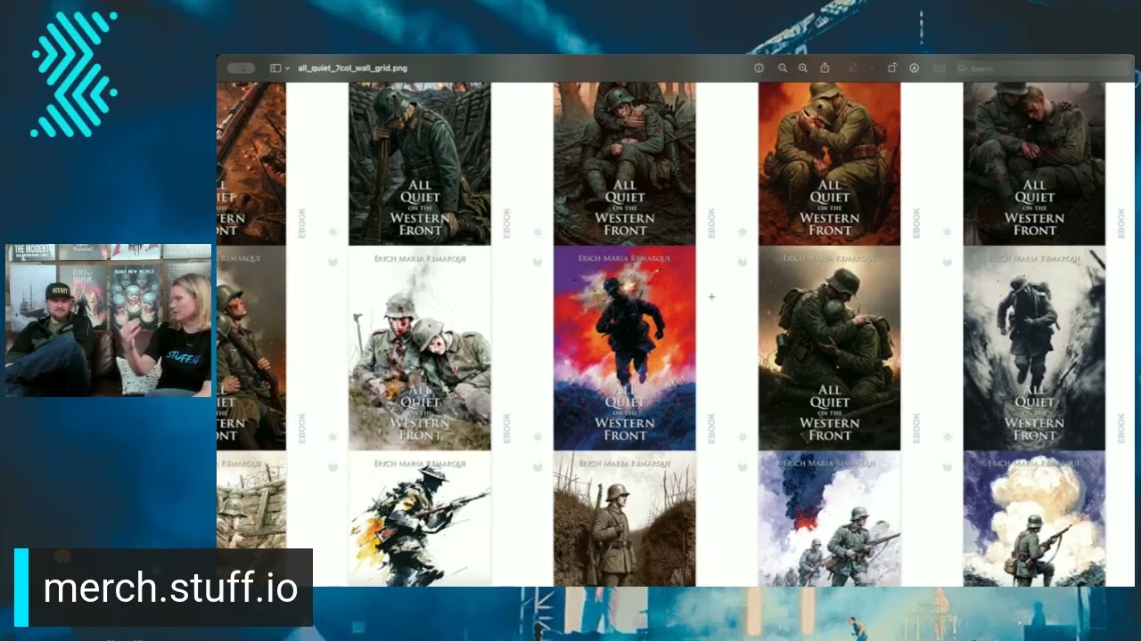The height and width of the screenshot is (641, 1141).
Task: Select the top-right cover of soldier cradling comrade
Action: point(1034,164)
